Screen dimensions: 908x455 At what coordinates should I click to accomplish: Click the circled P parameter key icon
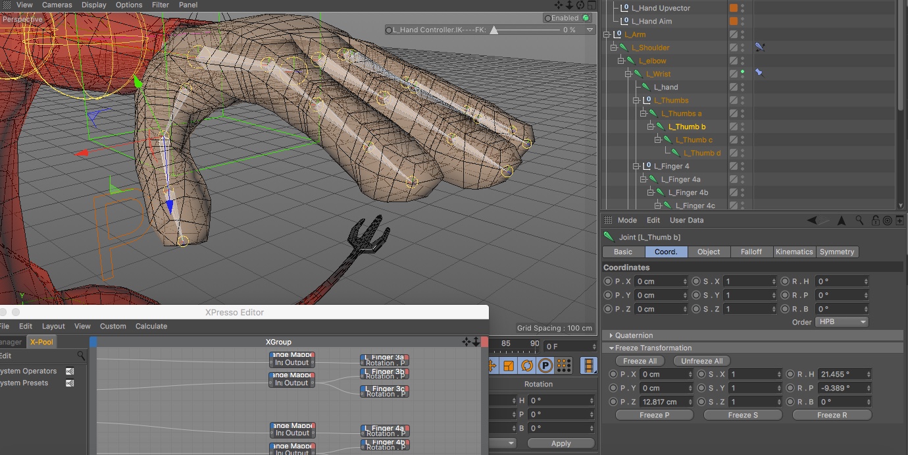click(545, 365)
